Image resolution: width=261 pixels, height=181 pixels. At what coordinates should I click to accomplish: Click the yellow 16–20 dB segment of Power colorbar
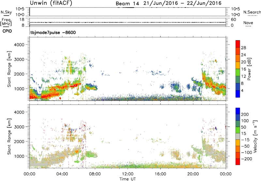pos(238,65)
